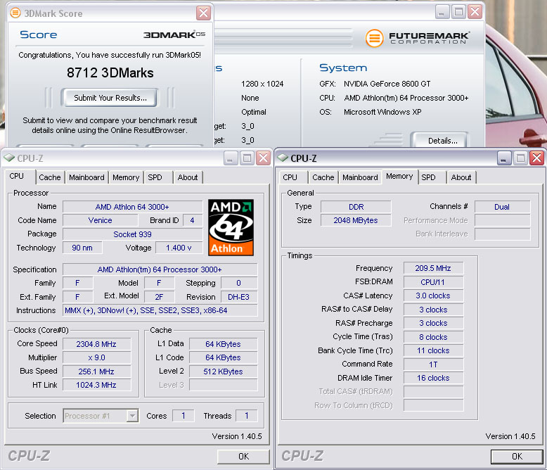Screen dimensions: 547x470
Task: Click the Channels # value Dual
Action: click(x=502, y=207)
